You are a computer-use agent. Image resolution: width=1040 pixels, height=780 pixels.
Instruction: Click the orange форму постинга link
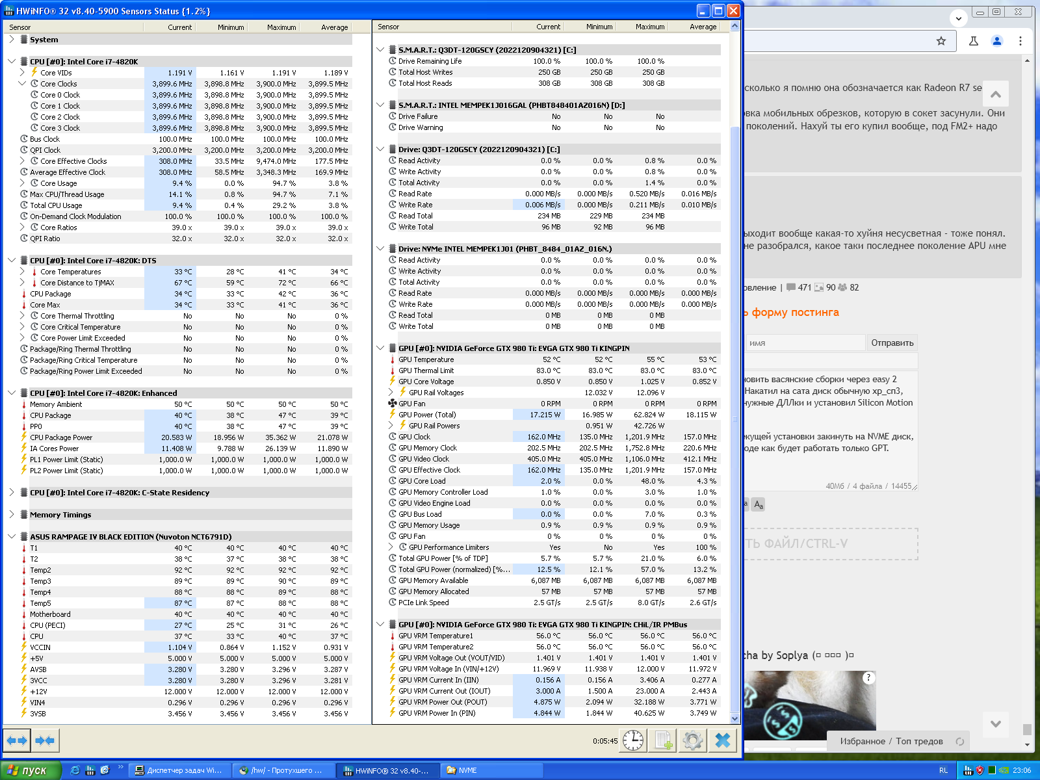pyautogui.click(x=795, y=313)
